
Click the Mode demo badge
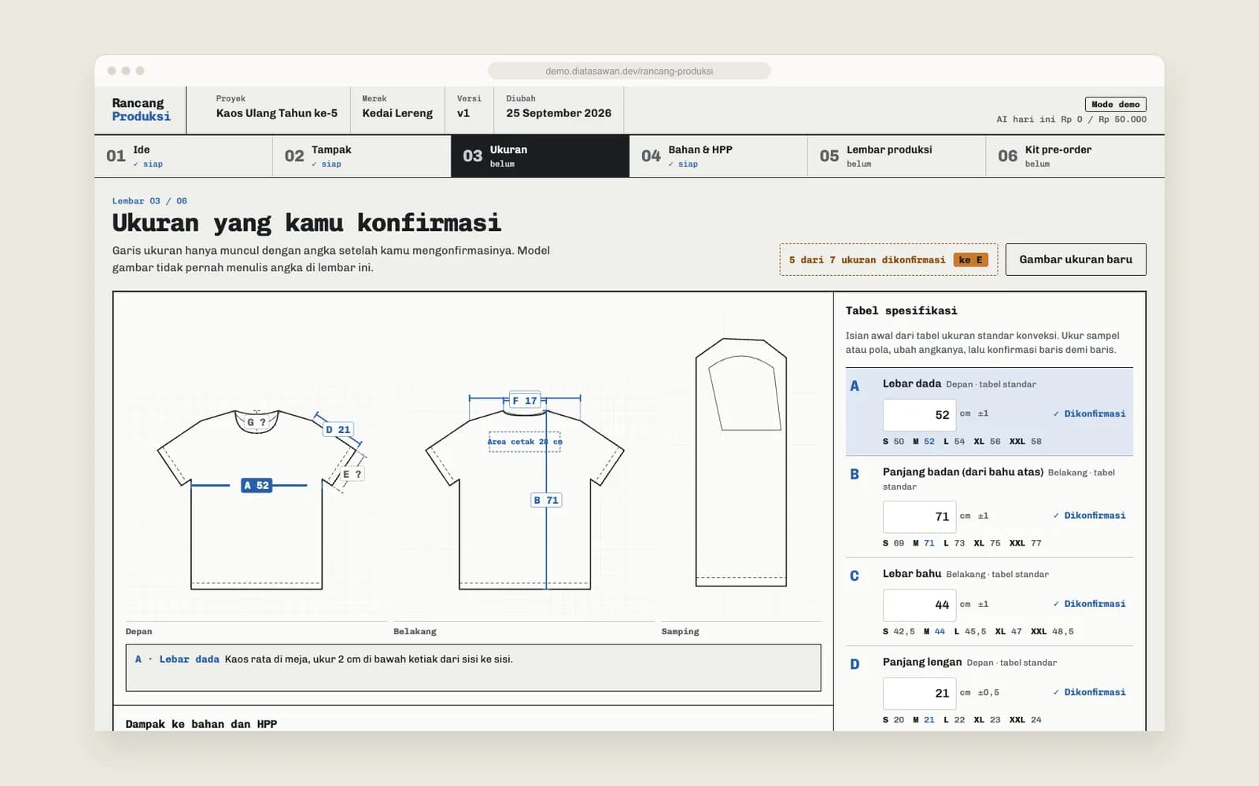pos(1115,105)
